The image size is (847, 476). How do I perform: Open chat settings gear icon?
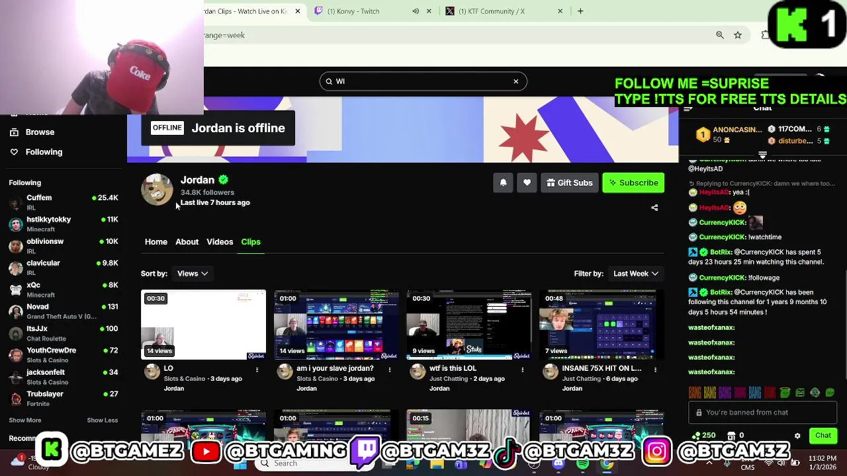point(797,436)
